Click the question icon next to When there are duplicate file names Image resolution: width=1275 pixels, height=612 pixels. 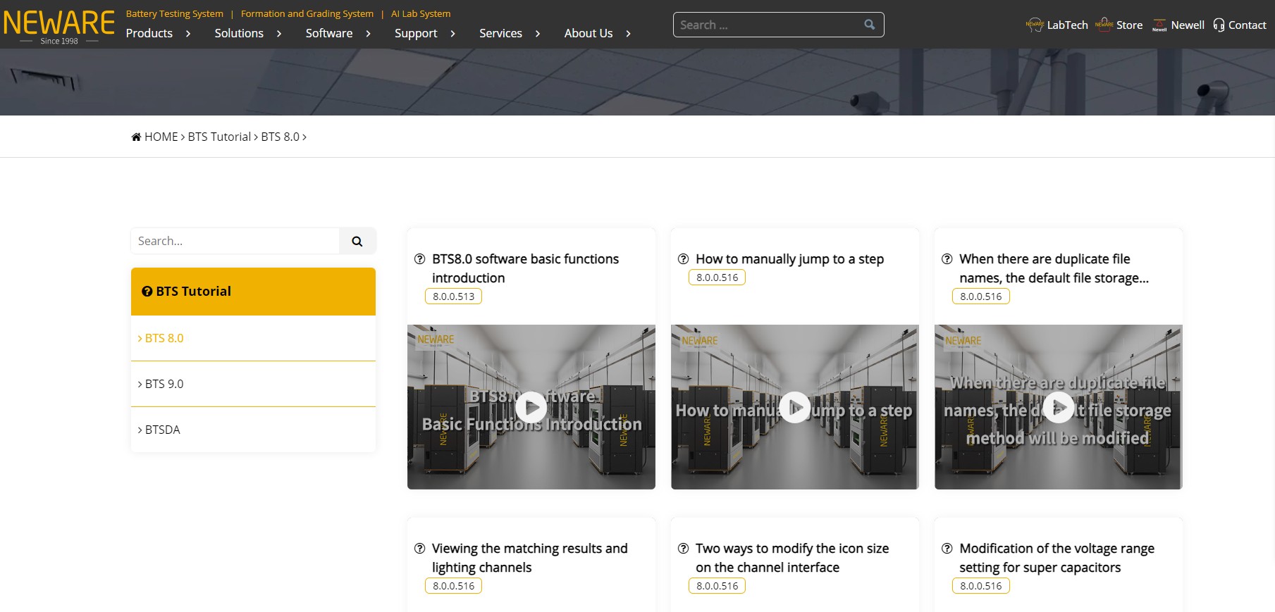[x=947, y=259]
